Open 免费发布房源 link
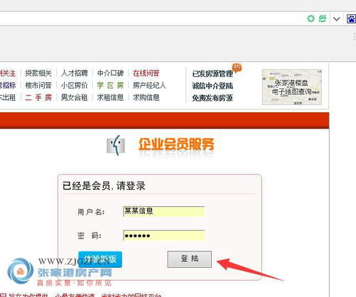 [213, 98]
